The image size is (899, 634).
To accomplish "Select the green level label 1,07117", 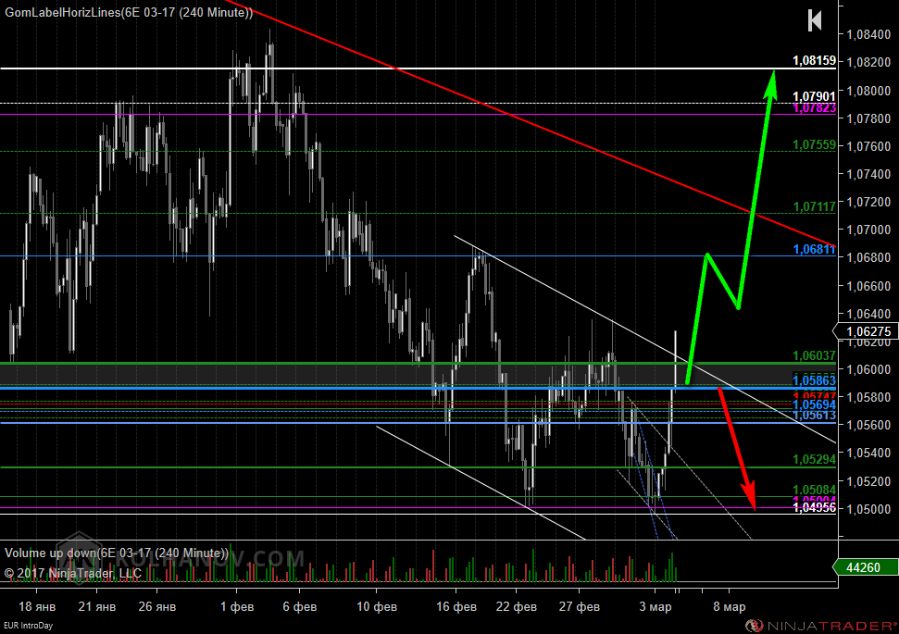I will coord(814,206).
